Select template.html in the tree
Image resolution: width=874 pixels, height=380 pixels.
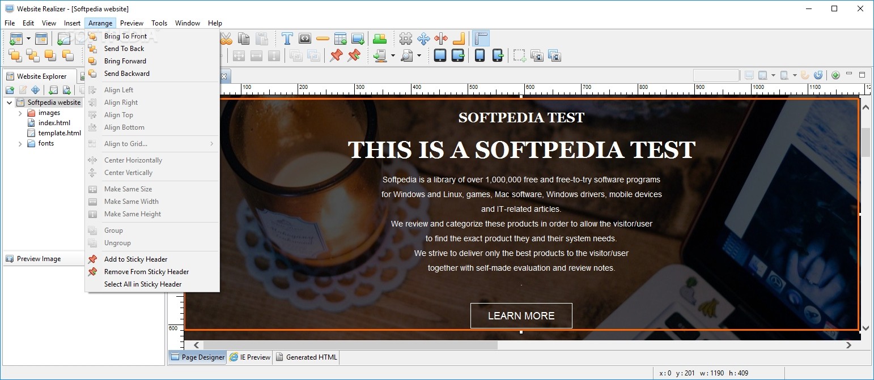click(x=55, y=133)
